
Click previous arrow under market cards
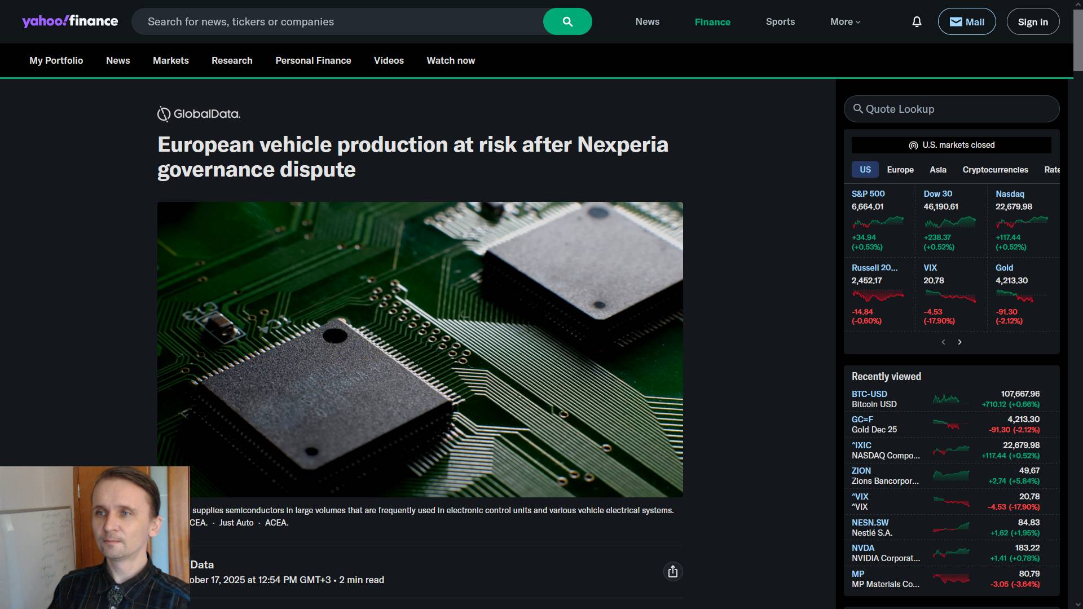click(x=943, y=342)
